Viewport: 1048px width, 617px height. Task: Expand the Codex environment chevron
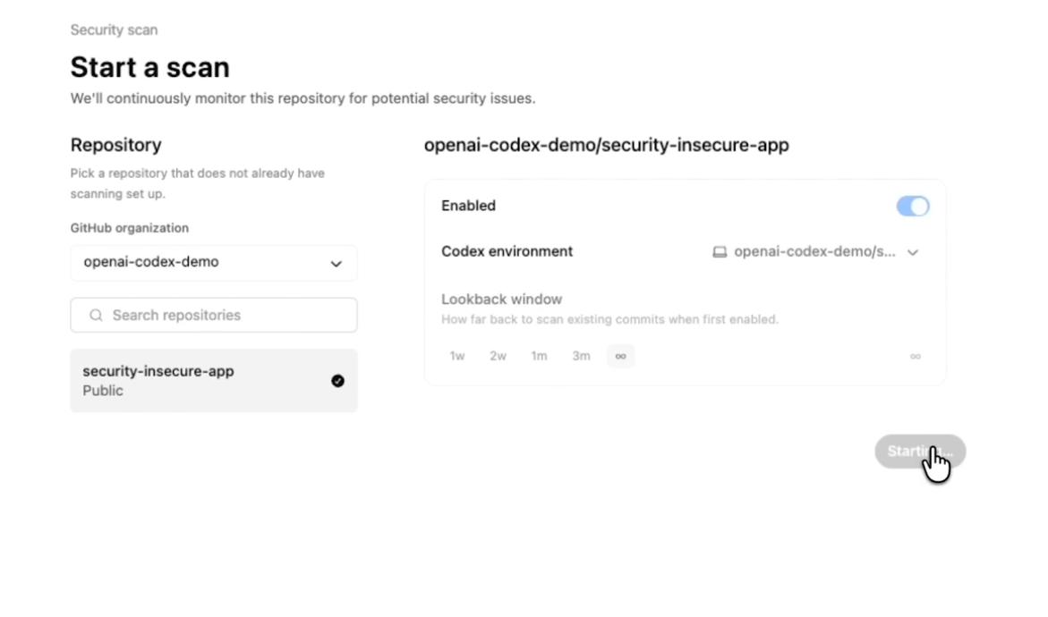pyautogui.click(x=913, y=252)
